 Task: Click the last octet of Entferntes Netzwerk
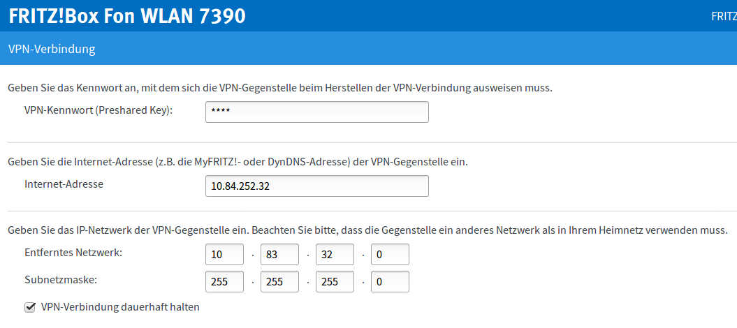(x=389, y=255)
